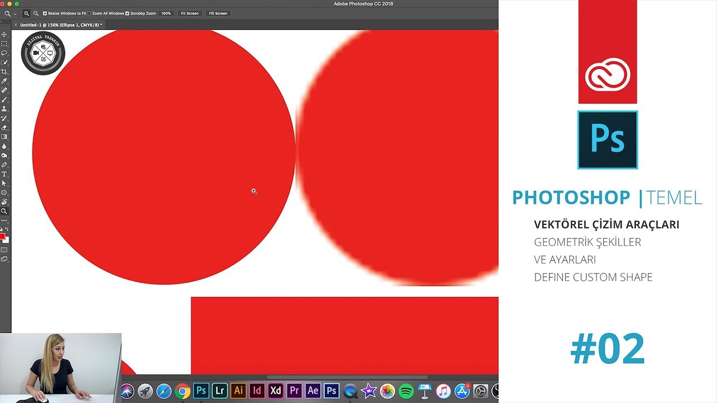Image resolution: width=717 pixels, height=403 pixels.
Task: Select the Quick Selection tool
Action: click(x=4, y=62)
